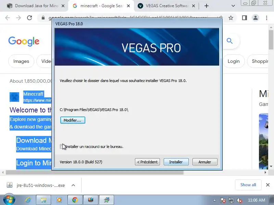Screen dimensions: 274x205
Task: Open the Chrome side panel icon
Action: coord(245,18)
